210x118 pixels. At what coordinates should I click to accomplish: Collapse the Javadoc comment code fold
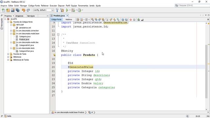coord(58,34)
